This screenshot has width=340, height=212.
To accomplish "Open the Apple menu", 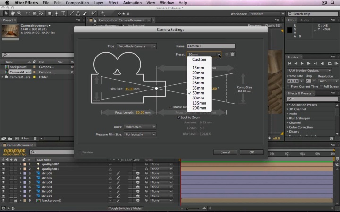I will 7,3.
